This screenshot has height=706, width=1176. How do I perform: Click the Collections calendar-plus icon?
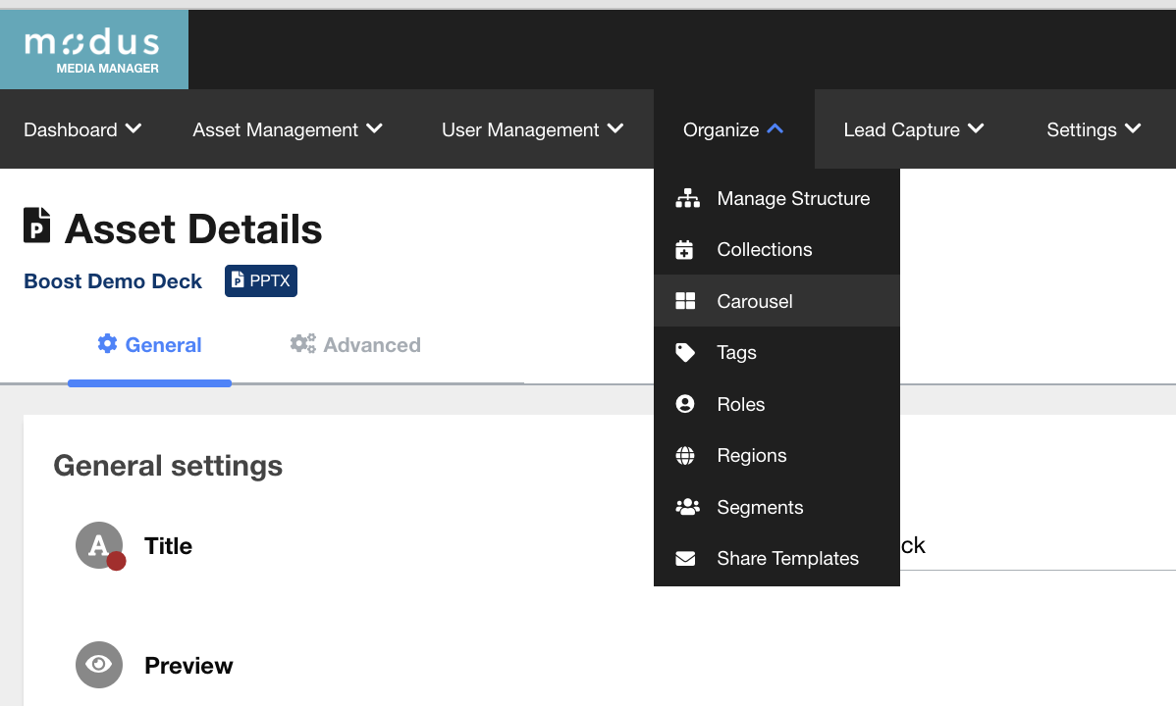coord(685,250)
